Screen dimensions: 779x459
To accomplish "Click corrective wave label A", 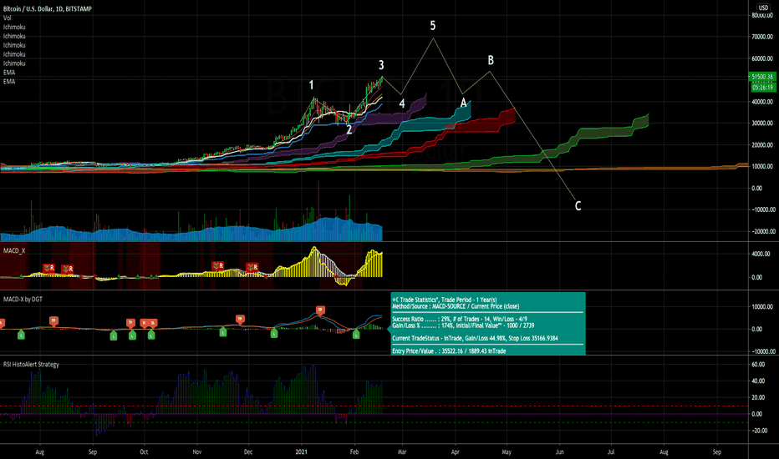I will (464, 103).
